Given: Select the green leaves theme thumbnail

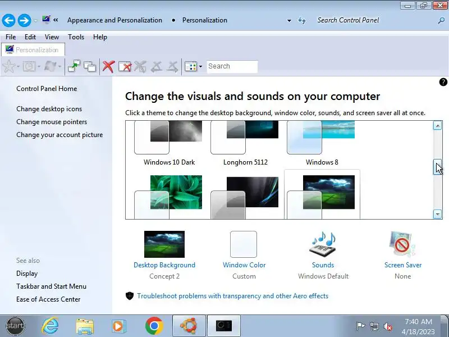Looking at the screenshot, I should (169, 196).
